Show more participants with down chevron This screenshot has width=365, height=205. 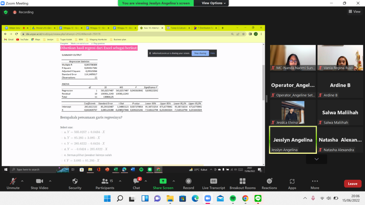click(316, 159)
